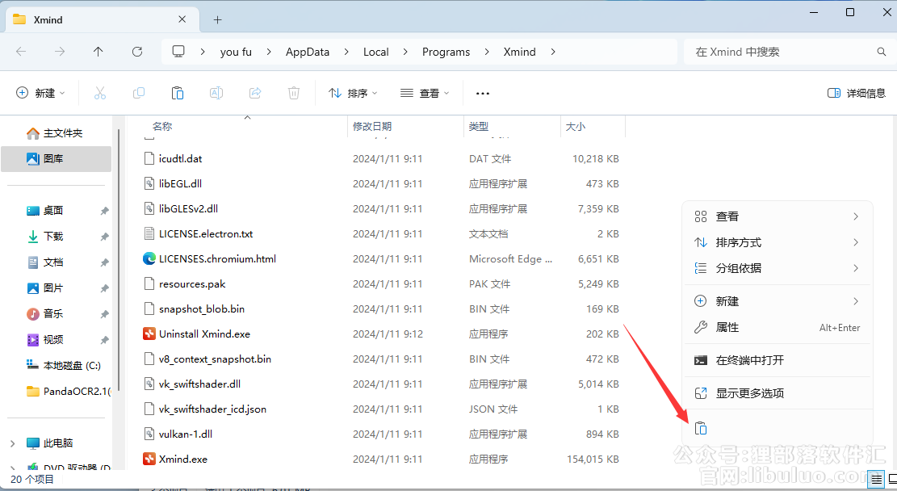This screenshot has height=491, width=897.
Task: Open the 新建 new dropdown in toolbar
Action: (40, 93)
